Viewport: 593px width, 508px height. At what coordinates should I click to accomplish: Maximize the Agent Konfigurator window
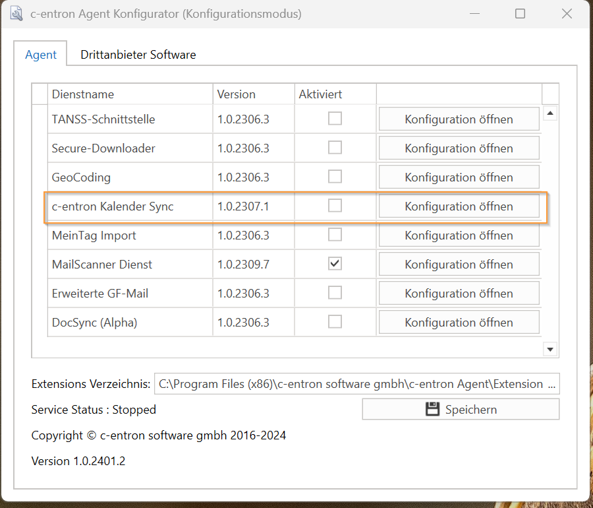[x=520, y=14]
